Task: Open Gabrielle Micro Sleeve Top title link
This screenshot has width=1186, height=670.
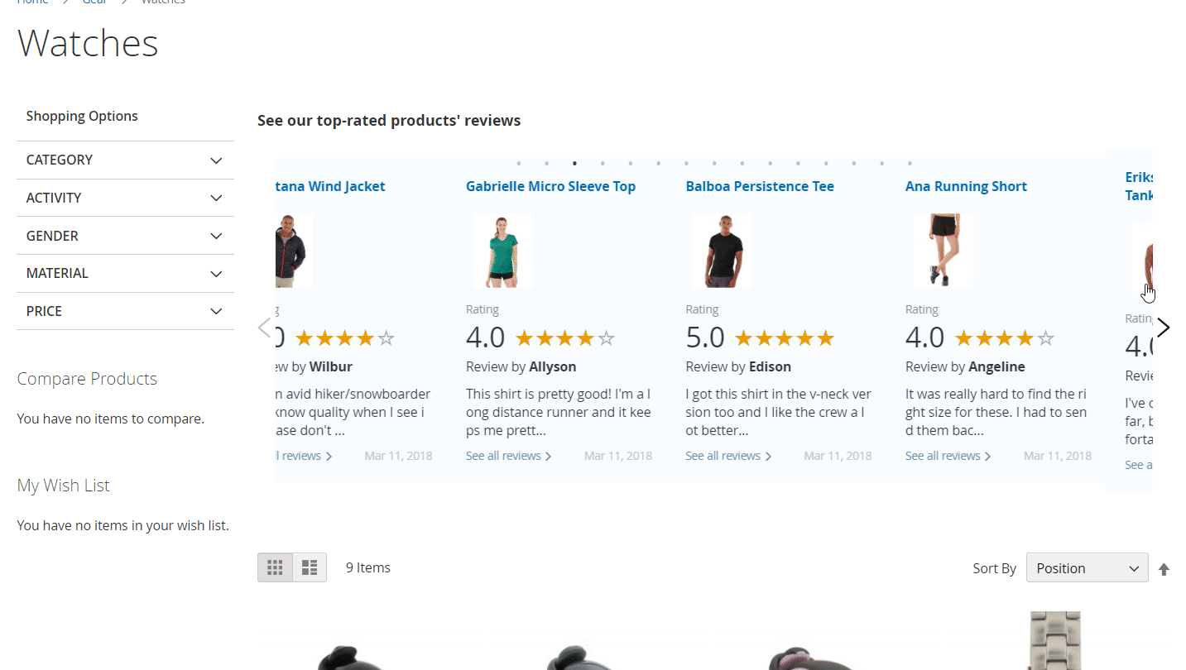Action: click(x=550, y=186)
